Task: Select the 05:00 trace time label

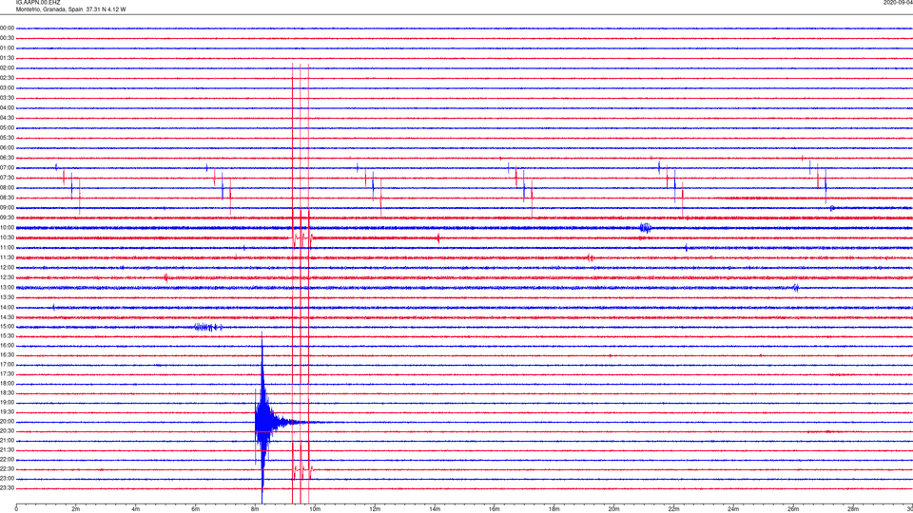Action: (7, 128)
